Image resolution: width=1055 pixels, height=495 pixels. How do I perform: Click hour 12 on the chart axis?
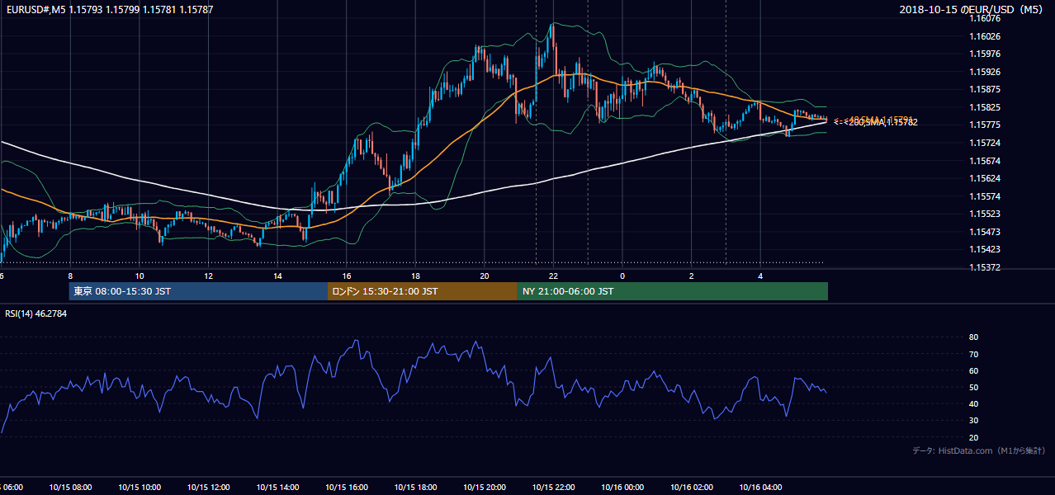209,276
